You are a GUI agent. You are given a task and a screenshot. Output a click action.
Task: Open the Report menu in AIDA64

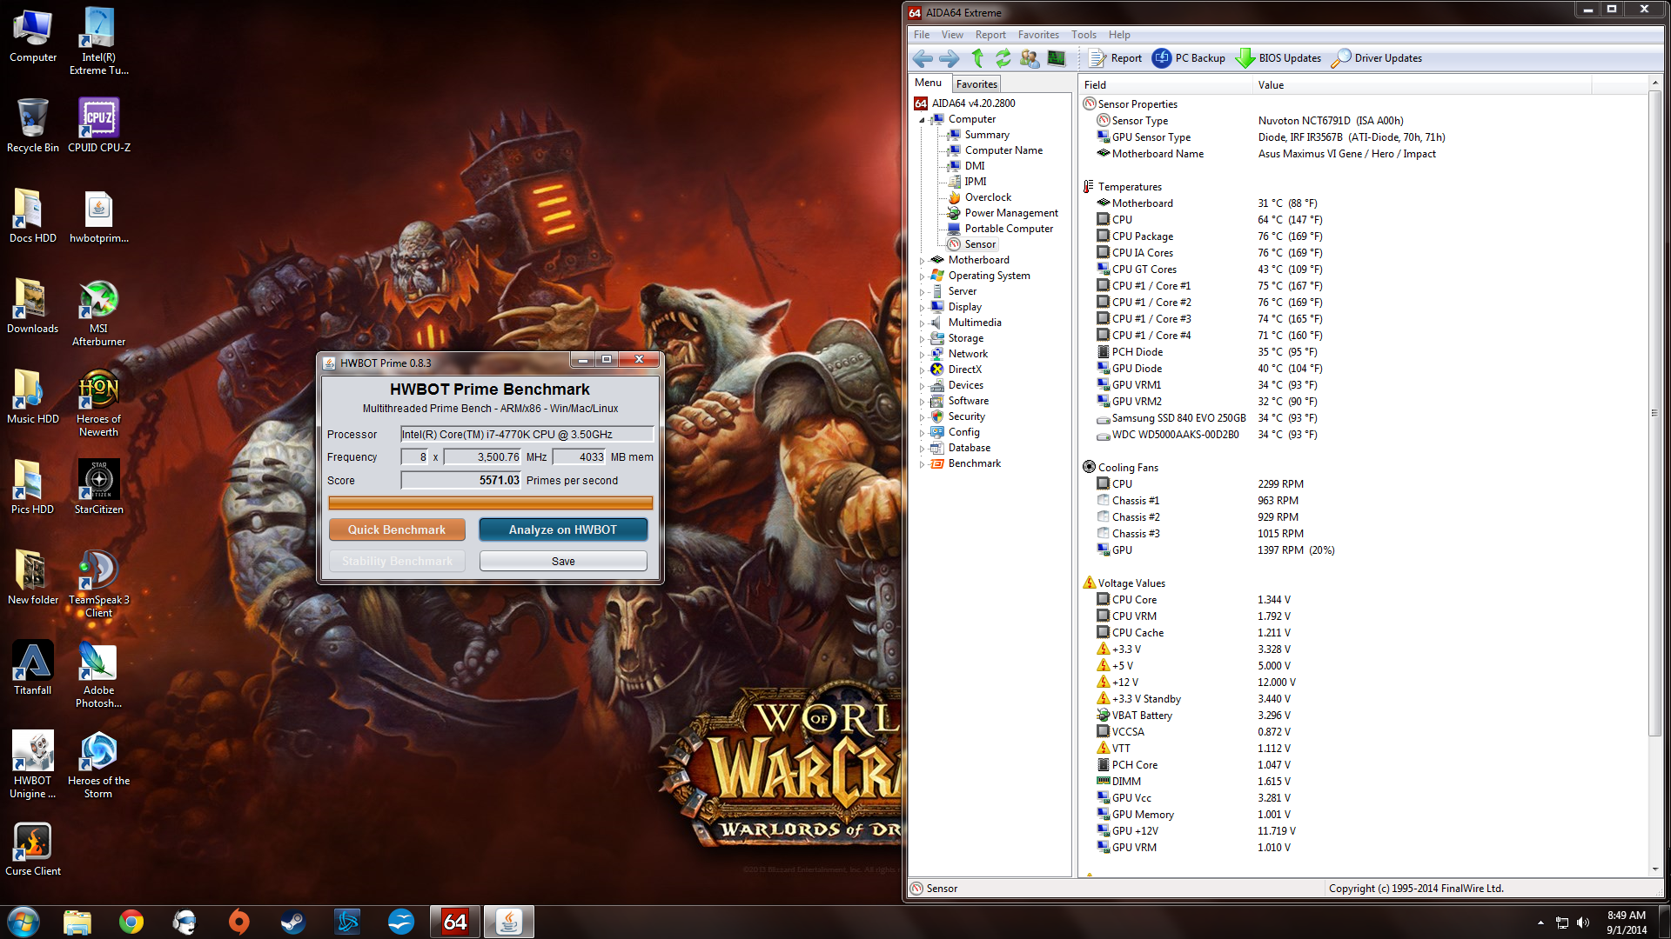pyautogui.click(x=990, y=35)
